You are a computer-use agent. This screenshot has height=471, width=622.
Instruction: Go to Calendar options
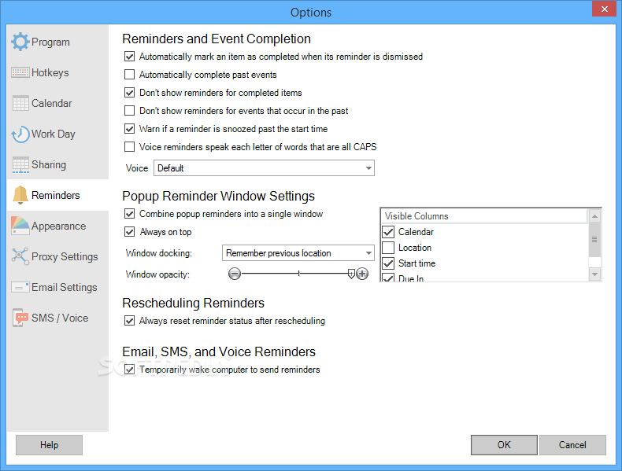click(57, 103)
